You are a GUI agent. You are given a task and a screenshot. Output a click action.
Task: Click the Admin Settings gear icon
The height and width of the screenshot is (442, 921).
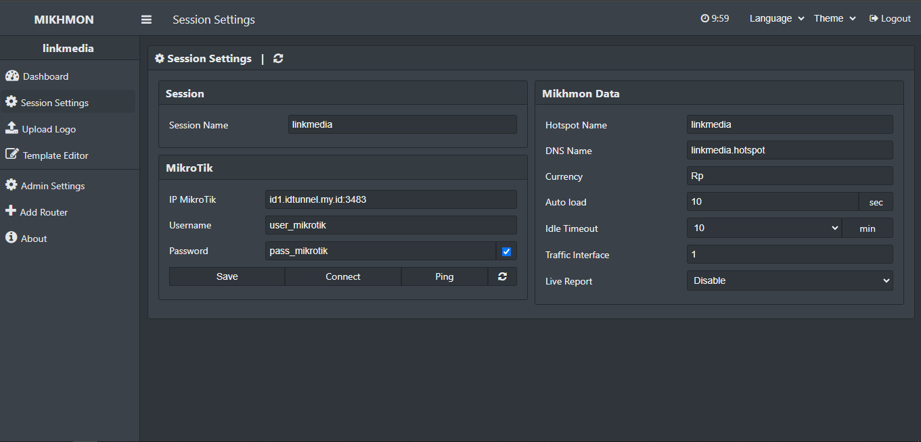[12, 185]
